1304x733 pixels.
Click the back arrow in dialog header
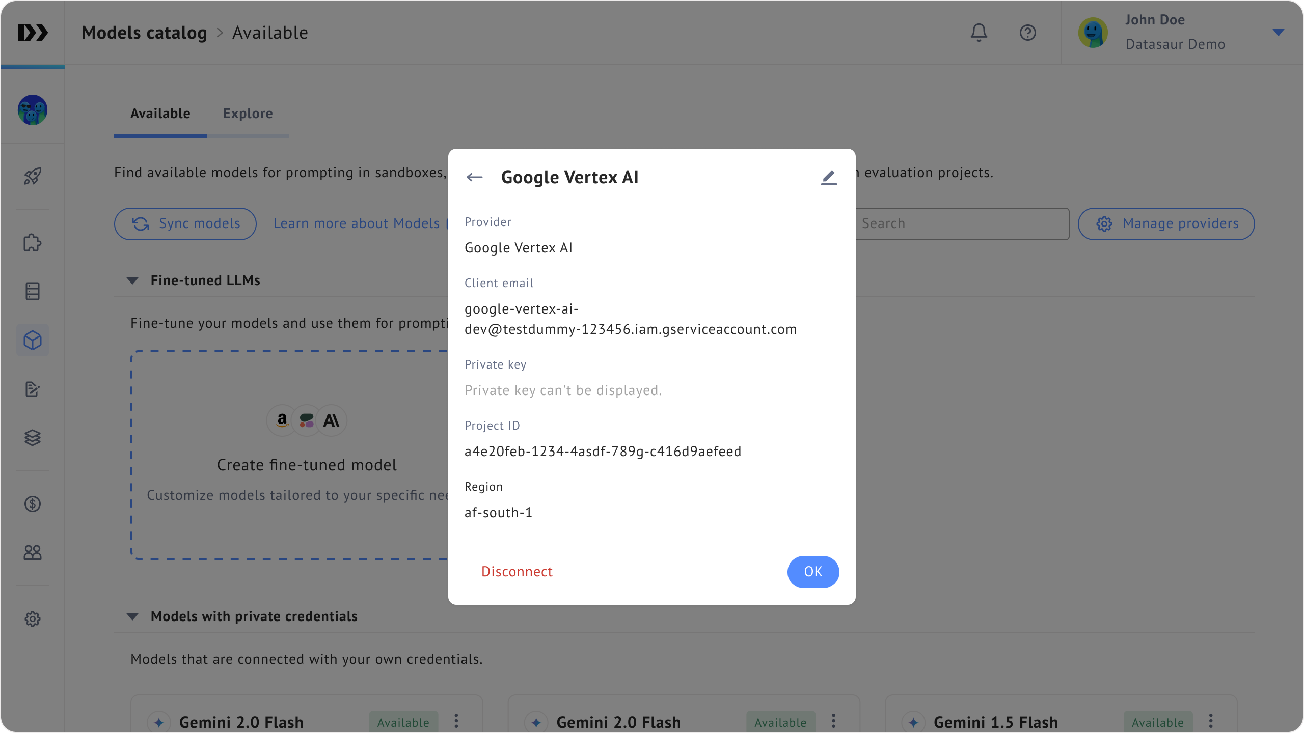coord(474,177)
